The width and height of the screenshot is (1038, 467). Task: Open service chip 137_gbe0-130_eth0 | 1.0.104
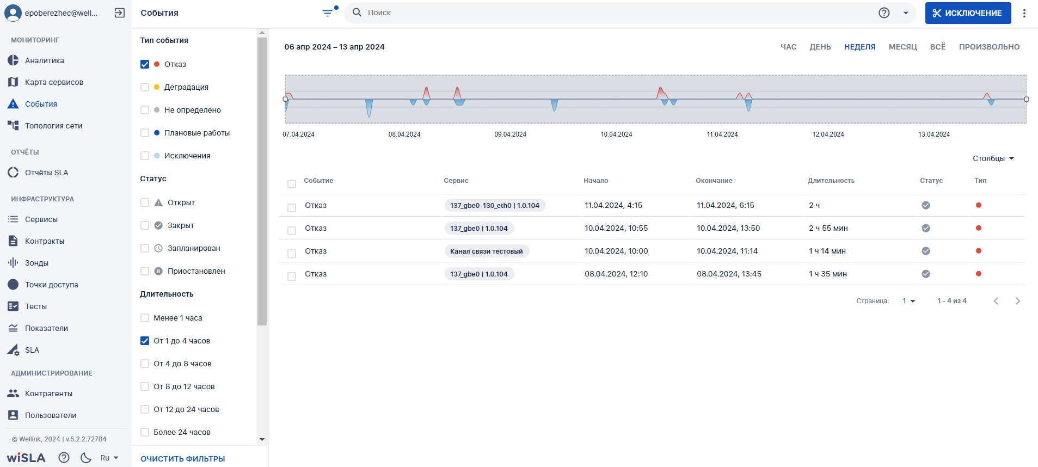495,205
